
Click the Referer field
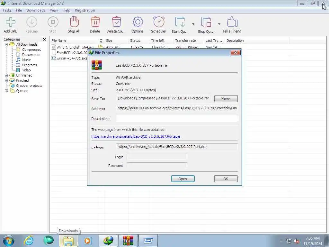(x=177, y=147)
